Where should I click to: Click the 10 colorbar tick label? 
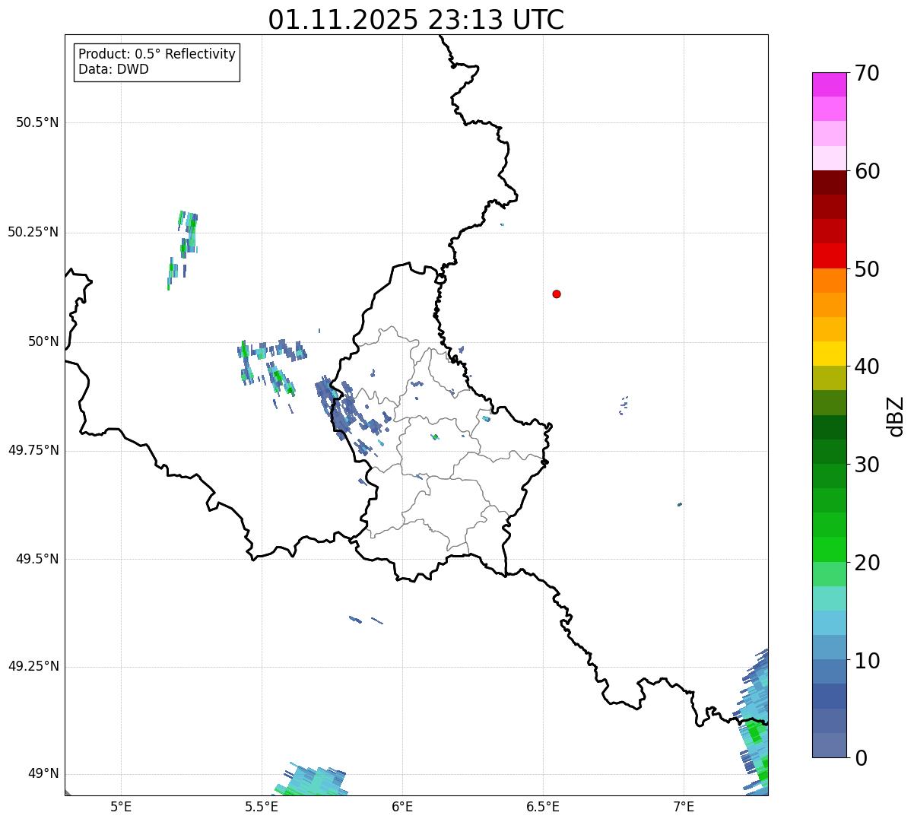pyautogui.click(x=867, y=661)
